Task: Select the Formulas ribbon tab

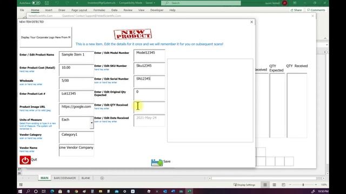Action: pyautogui.click(x=99, y=10)
